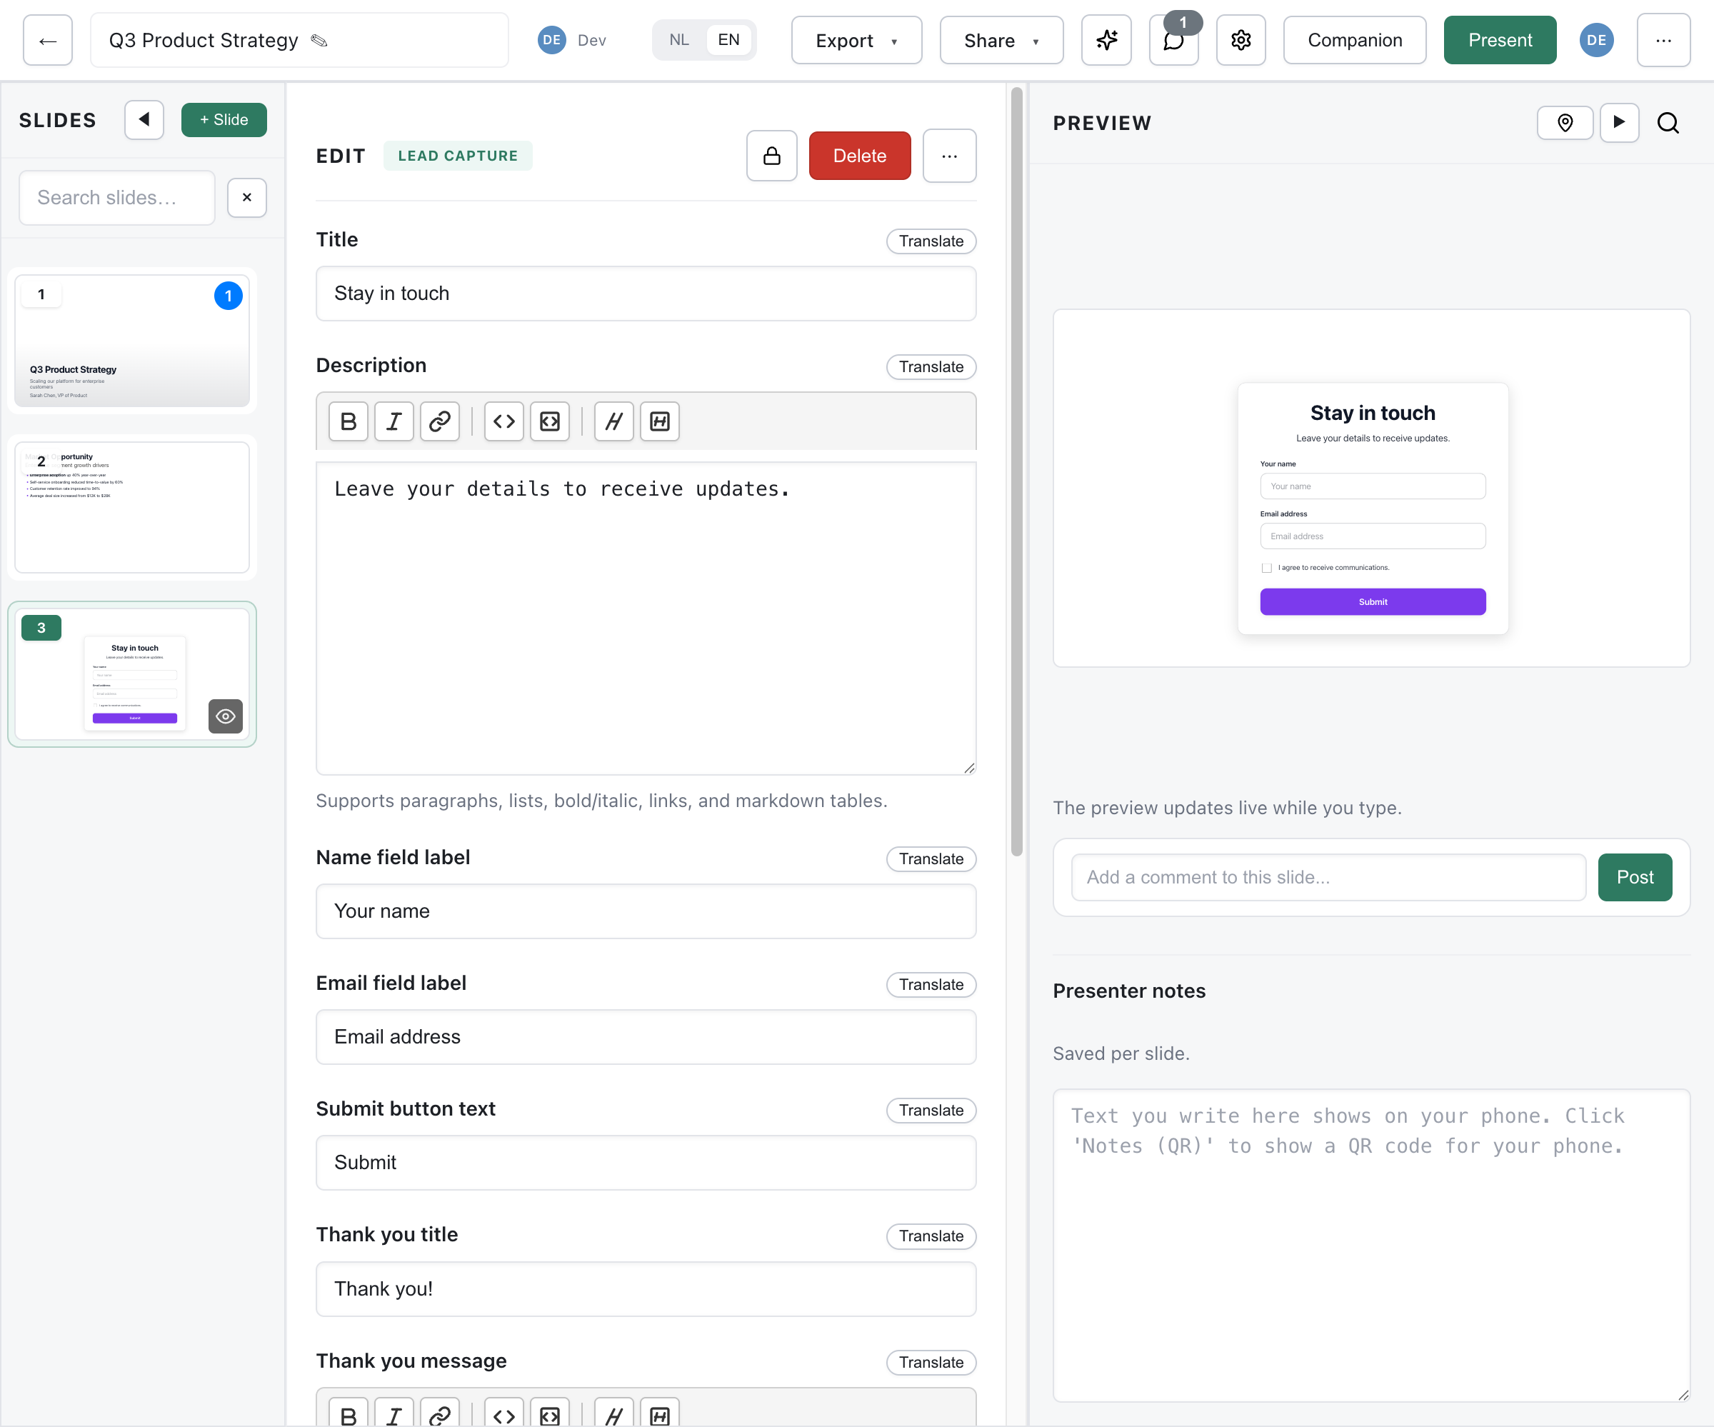Translate the Description field
Image resolution: width=1714 pixels, height=1427 pixels.
931,366
